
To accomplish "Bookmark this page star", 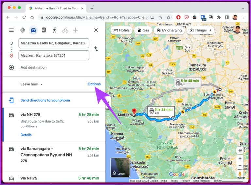I will [x=168, y=17].
